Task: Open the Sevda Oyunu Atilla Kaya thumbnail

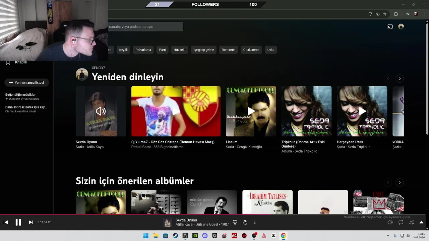Action: click(101, 111)
